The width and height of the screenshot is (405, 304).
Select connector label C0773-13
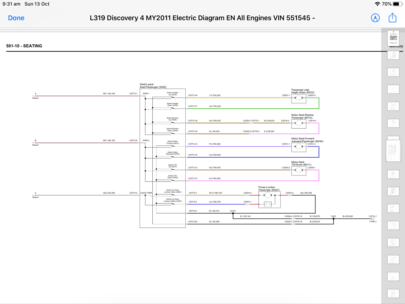coord(193,178)
